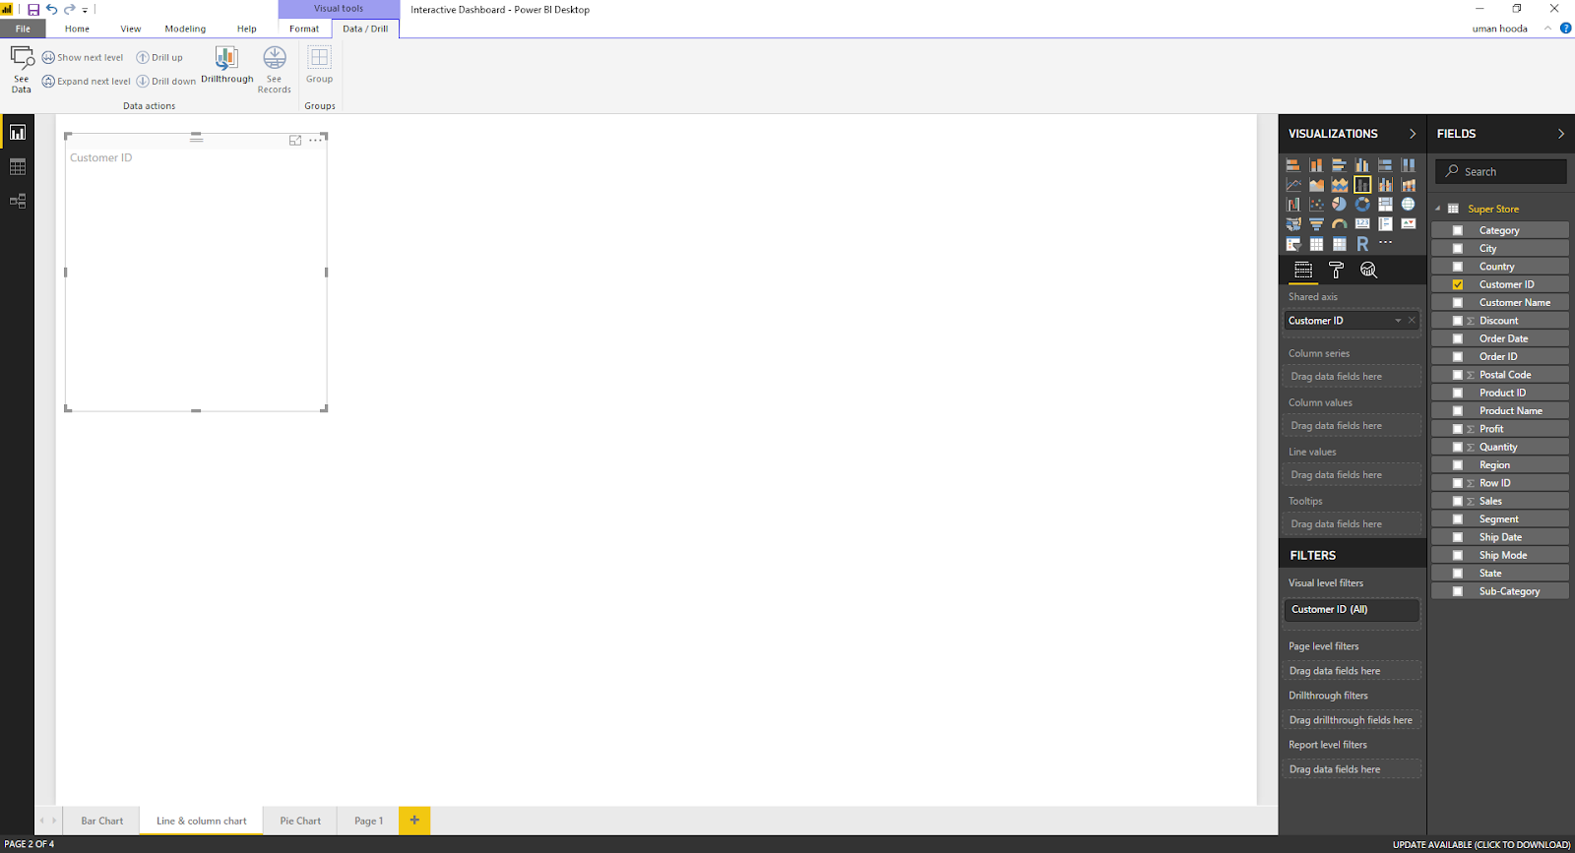
Task: Switch to Model relationships view in sidebar
Action: pyautogui.click(x=18, y=201)
